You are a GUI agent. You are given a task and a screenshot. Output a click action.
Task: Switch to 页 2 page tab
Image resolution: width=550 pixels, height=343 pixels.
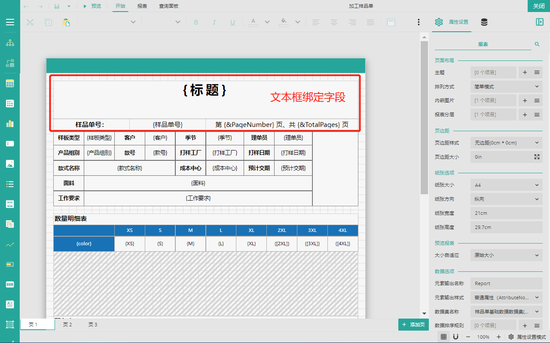(67, 325)
